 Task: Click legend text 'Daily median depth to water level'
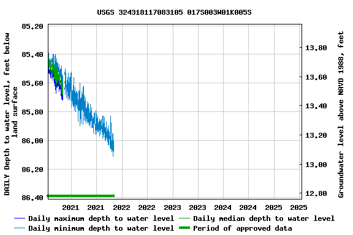pyautogui.click(x=264, y=218)
